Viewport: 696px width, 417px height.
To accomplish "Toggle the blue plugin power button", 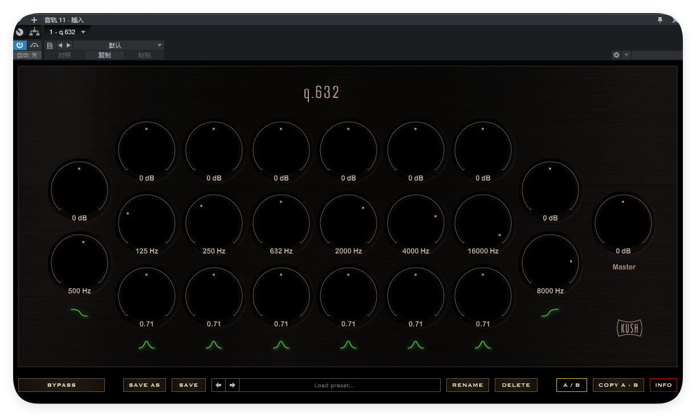I will point(20,46).
